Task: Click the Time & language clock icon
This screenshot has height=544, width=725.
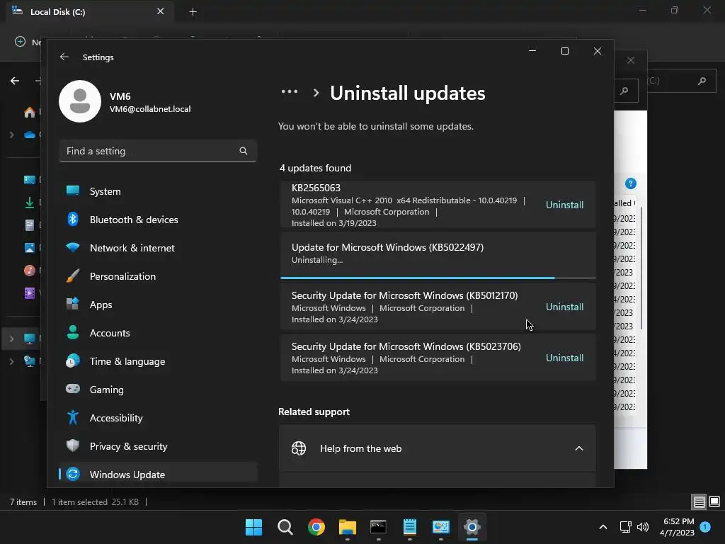Action: (x=73, y=361)
